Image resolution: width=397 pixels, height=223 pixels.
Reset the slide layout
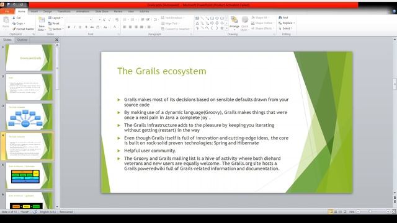[54, 24]
